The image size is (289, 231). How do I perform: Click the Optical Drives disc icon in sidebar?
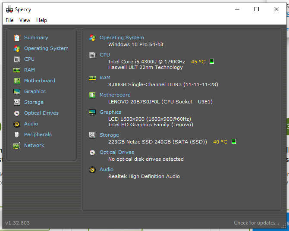click(17, 113)
